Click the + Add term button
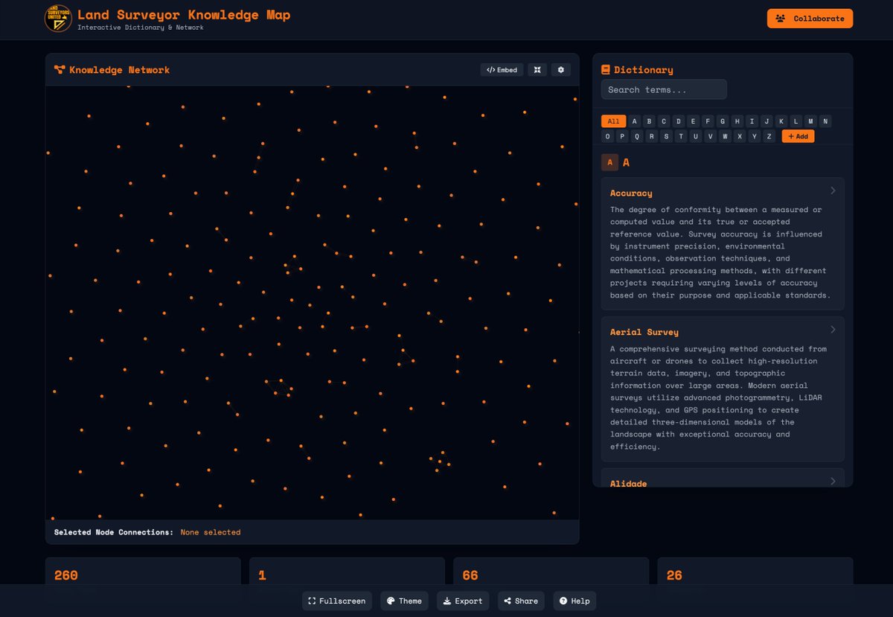Screen dimensions: 893x617 click(798, 136)
